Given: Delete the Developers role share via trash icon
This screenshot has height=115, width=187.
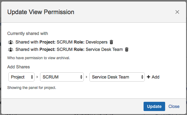Looking at the screenshot, I should 111,42.
